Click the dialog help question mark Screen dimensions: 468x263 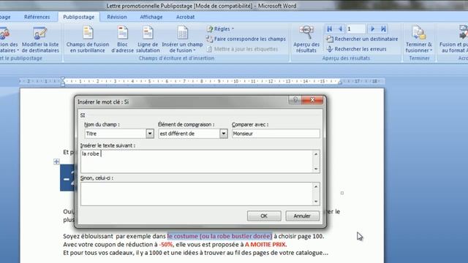(x=295, y=99)
